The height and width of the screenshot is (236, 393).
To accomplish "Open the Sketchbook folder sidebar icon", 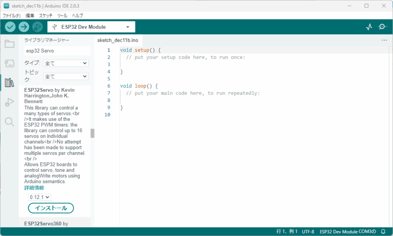I will 9,44.
